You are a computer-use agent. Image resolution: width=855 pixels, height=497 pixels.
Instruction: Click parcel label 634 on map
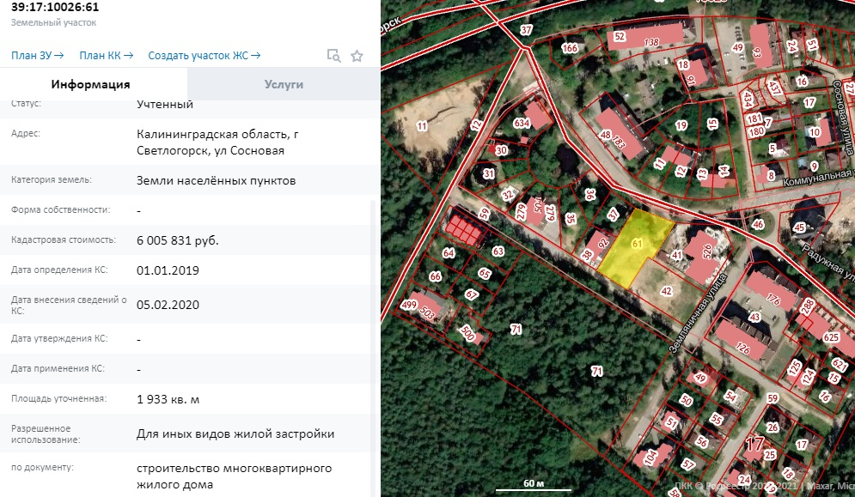522,123
